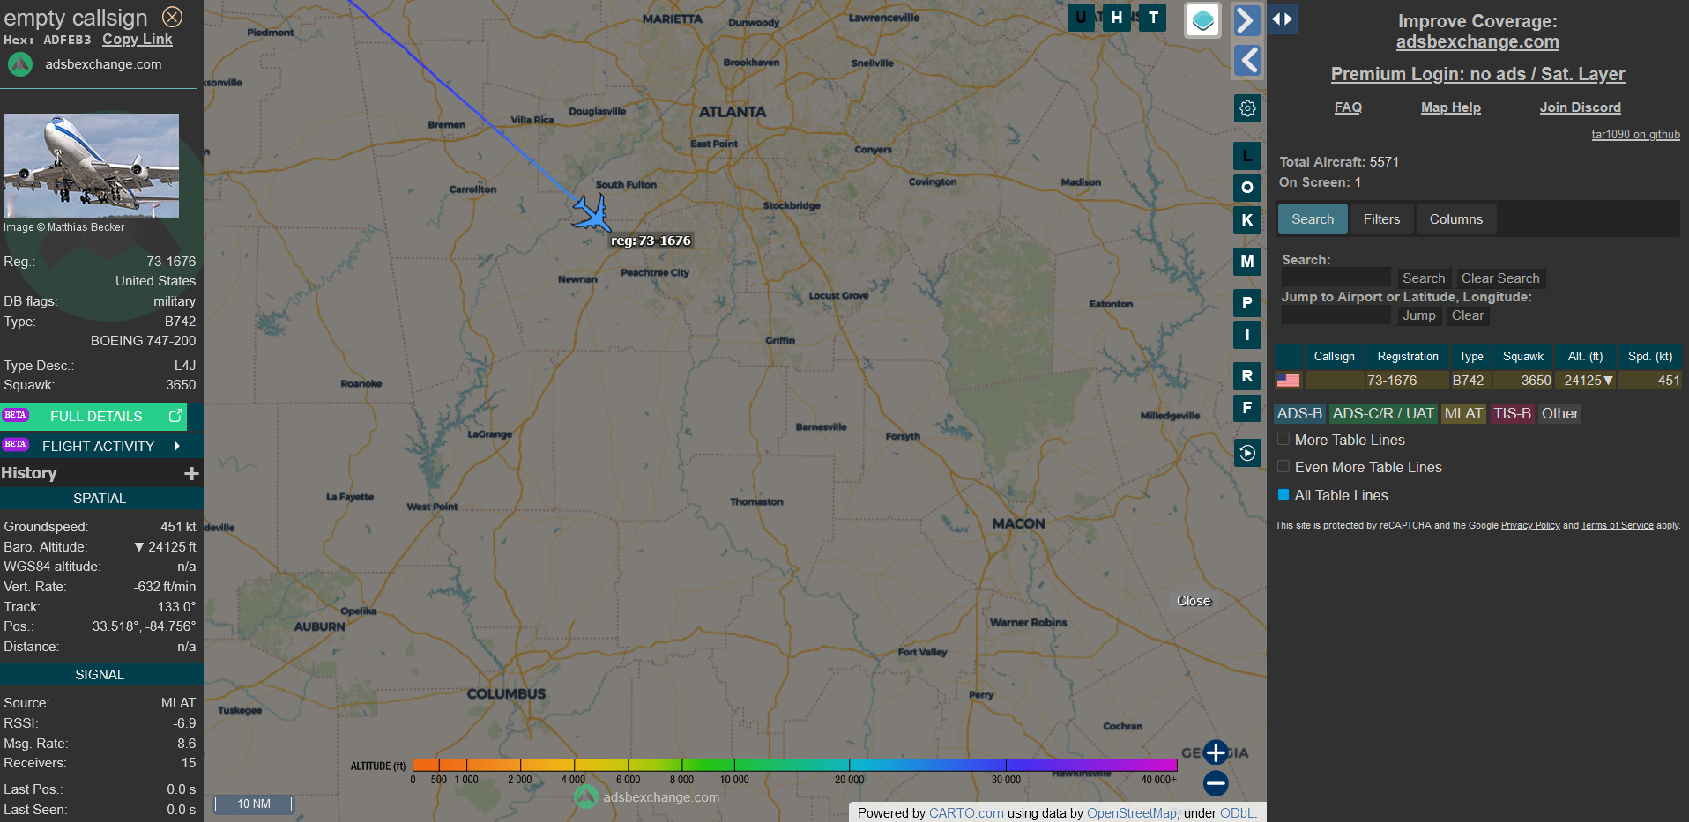The image size is (1689, 822).
Task: Click Copy Link for hex ADFEB3
Action: (x=138, y=40)
